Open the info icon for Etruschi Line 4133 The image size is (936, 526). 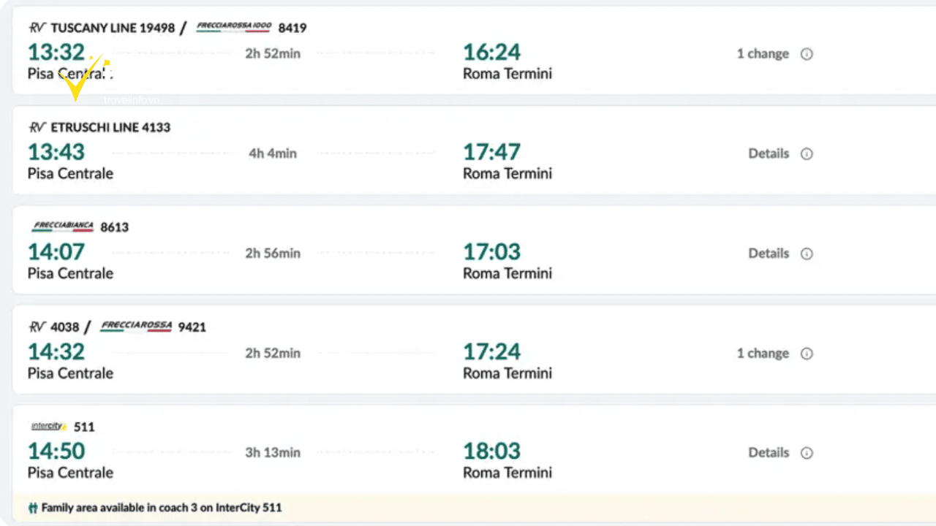(x=807, y=154)
